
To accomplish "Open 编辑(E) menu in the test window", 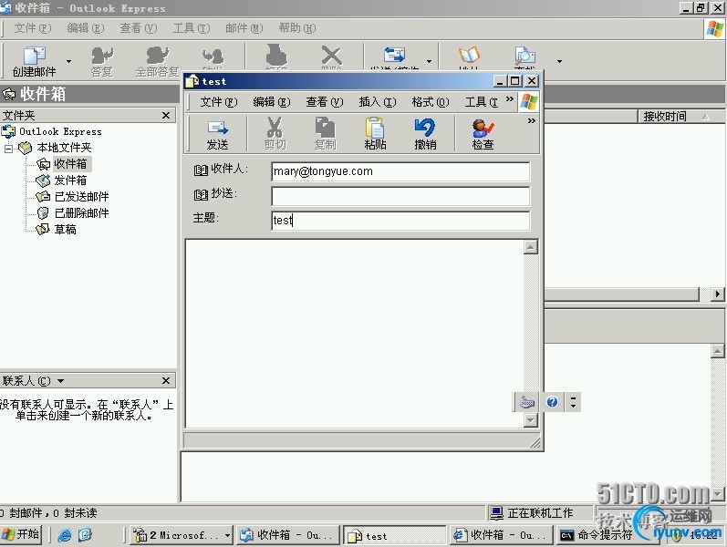I will pyautogui.click(x=272, y=101).
